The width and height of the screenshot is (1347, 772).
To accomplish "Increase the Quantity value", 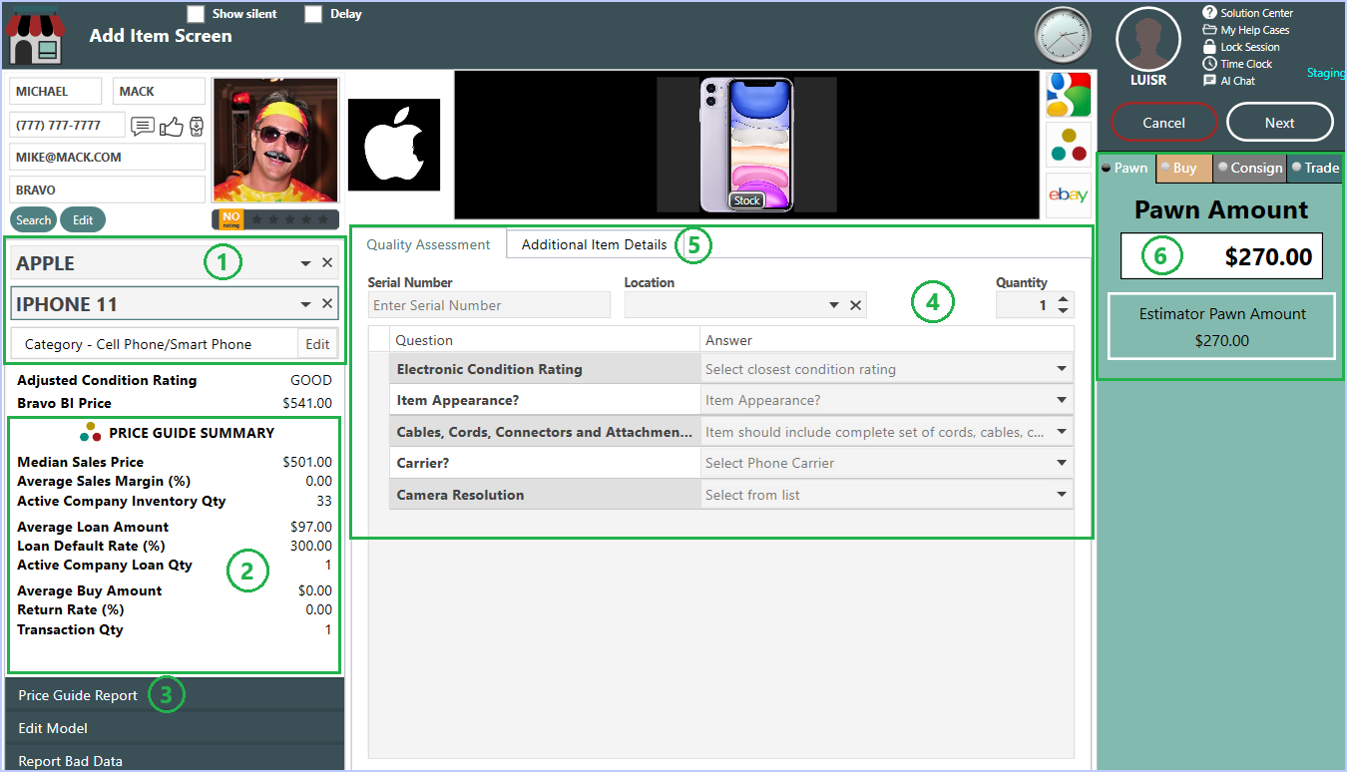I will click(x=1063, y=298).
